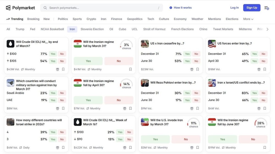Bookmark Iranian regime fall by June 30 market
This screenshot has height=154, width=275.
coord(265,147)
